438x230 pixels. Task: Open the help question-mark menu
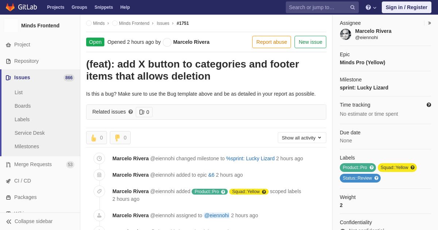tap(371, 7)
